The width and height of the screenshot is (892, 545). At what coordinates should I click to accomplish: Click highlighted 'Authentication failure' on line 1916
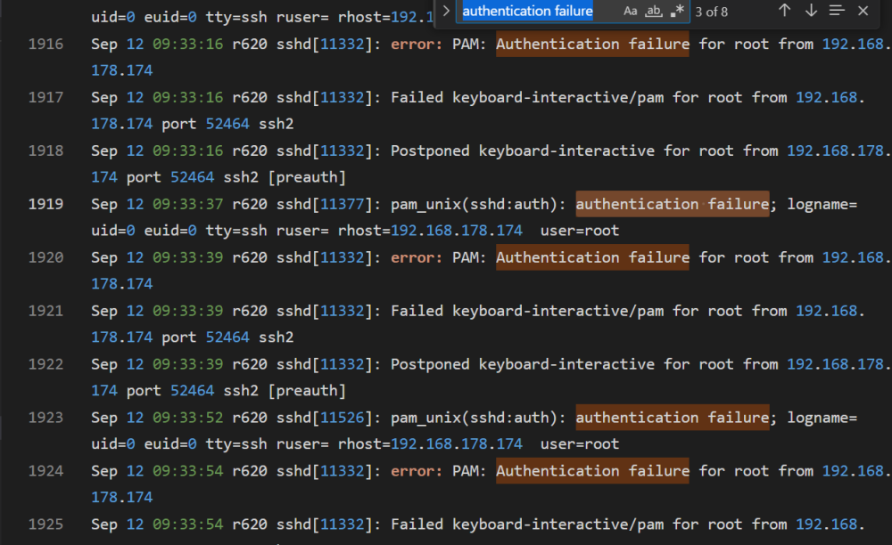tap(593, 45)
